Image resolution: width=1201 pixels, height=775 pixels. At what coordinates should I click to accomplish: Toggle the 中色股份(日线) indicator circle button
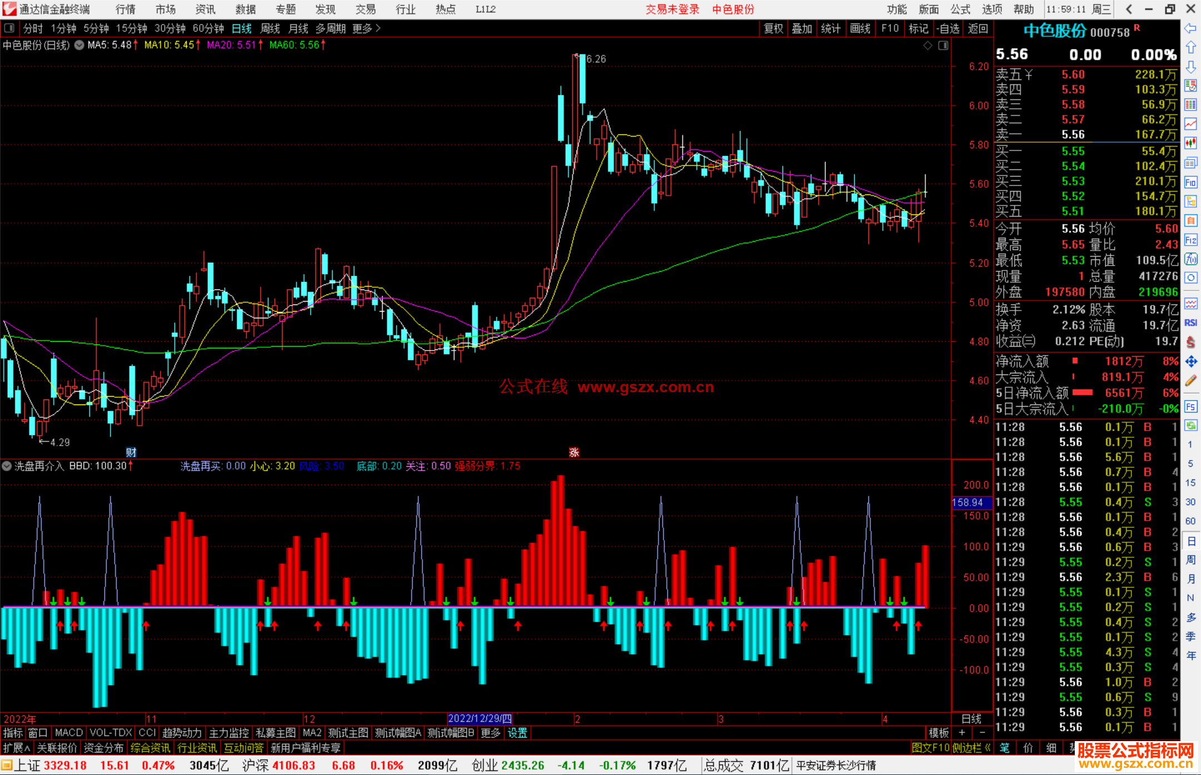[80, 45]
